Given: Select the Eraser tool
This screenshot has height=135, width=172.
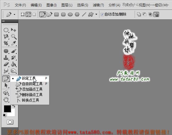Looking at the screenshot, I should [6, 64].
